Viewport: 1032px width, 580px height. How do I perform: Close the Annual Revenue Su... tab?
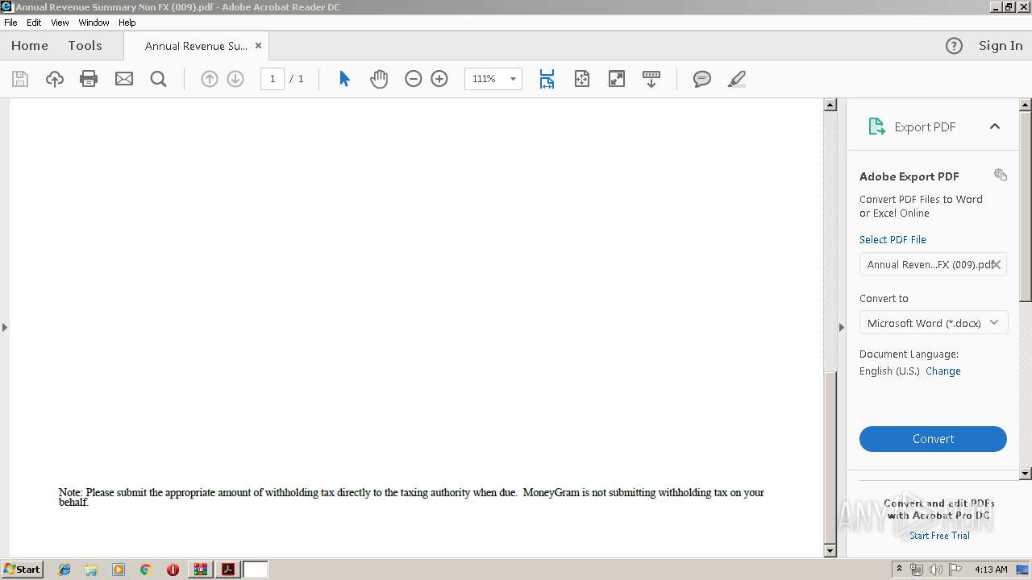click(x=258, y=46)
